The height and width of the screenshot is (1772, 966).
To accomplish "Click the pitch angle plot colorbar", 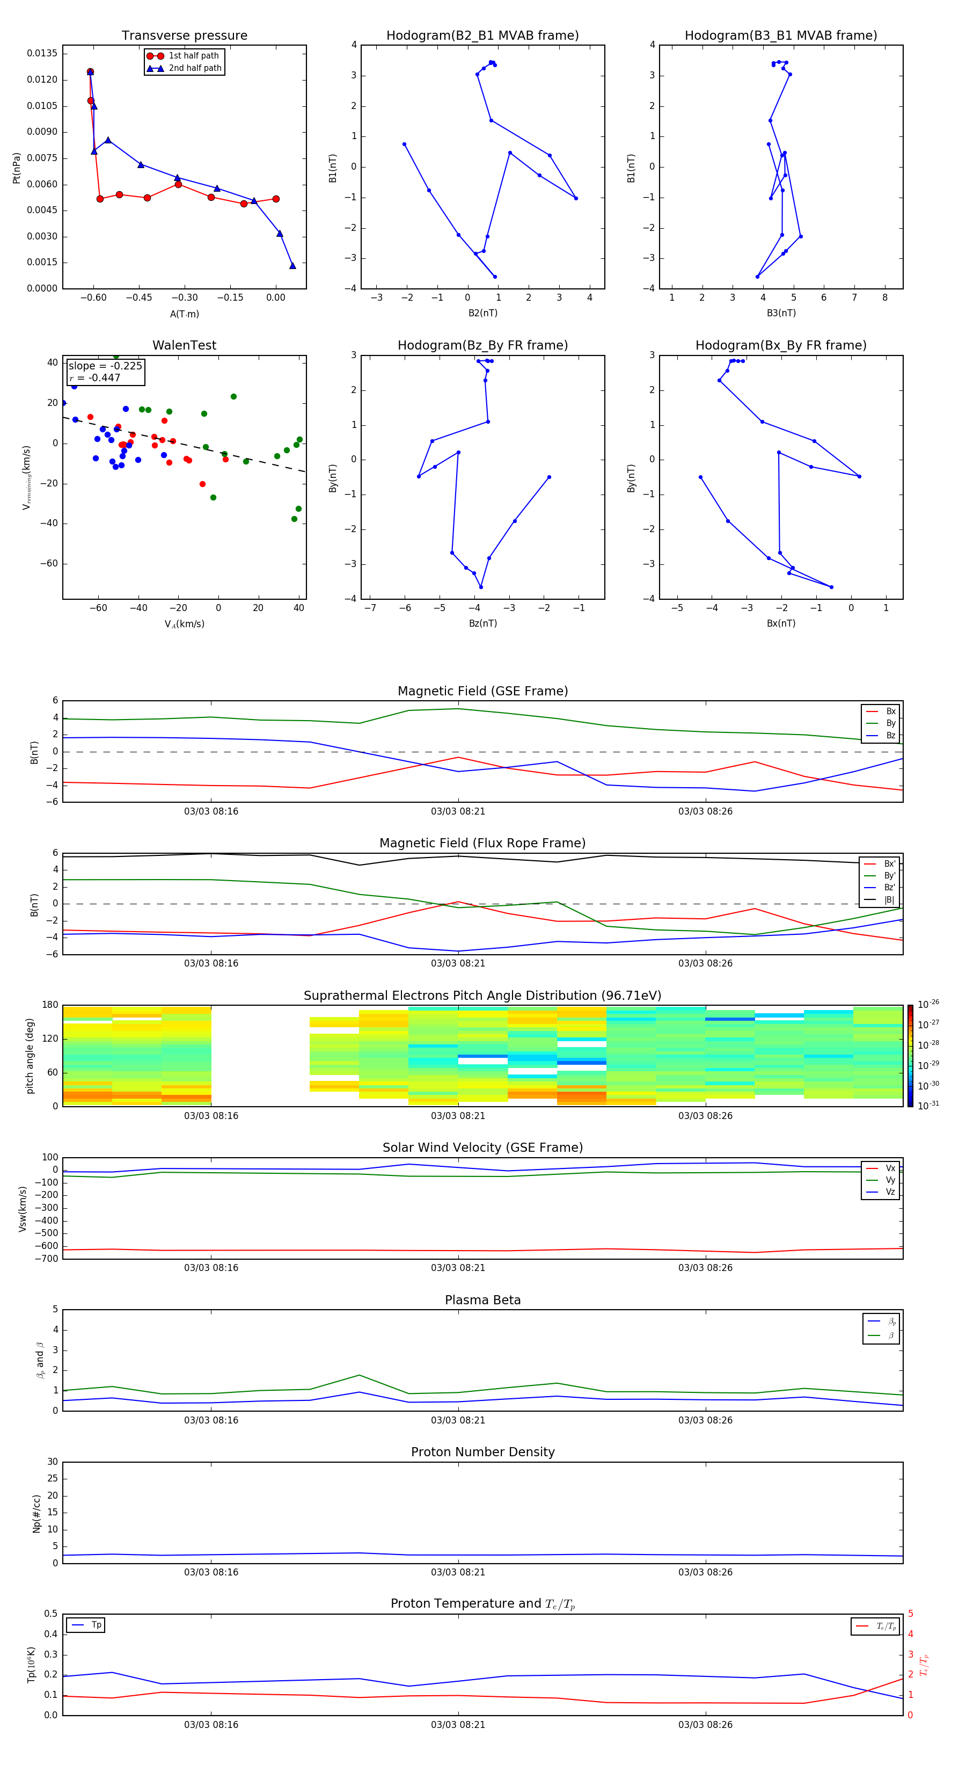I will point(910,1056).
